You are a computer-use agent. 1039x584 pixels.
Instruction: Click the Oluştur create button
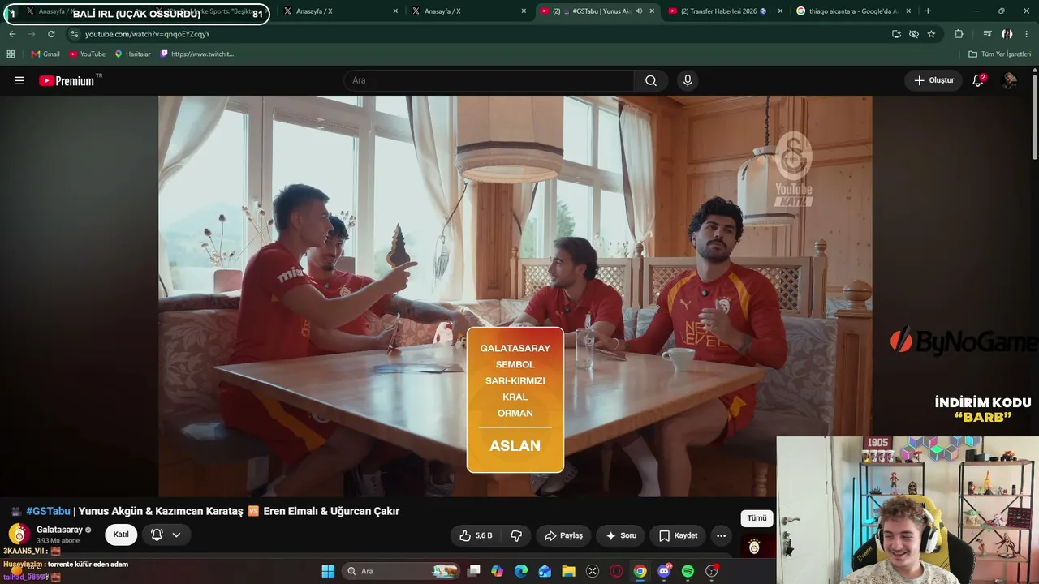tap(933, 80)
